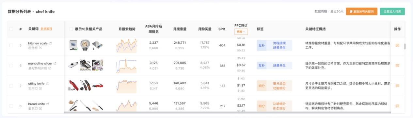This screenshot has height=118, width=413.
Task: Click the 细分 tag in bread knife row
Action: (x=262, y=106)
